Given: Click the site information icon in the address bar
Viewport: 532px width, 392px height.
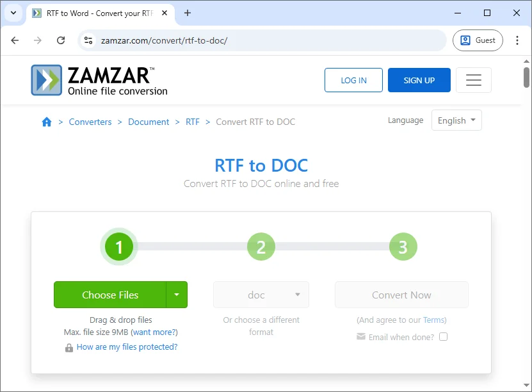Looking at the screenshot, I should click(x=88, y=40).
